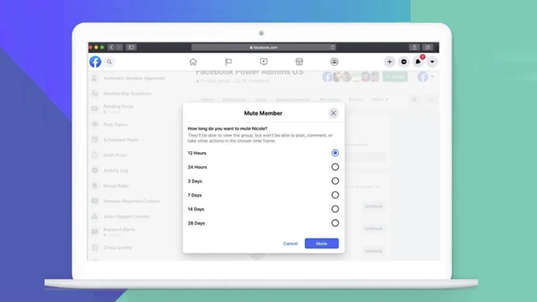Select the 24 Hours radio button
Screen dimensions: 537x302
pyautogui.click(x=335, y=167)
